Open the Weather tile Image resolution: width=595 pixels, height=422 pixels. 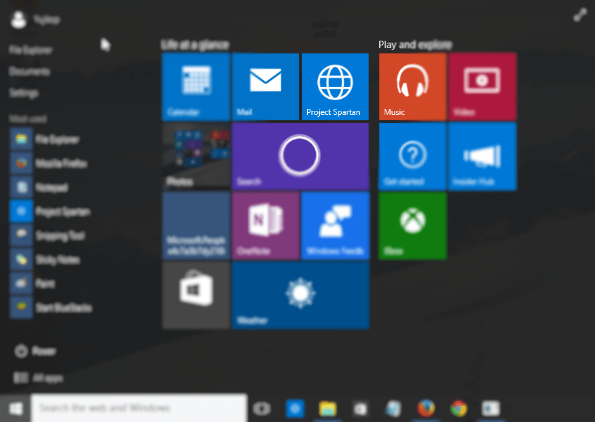300,295
